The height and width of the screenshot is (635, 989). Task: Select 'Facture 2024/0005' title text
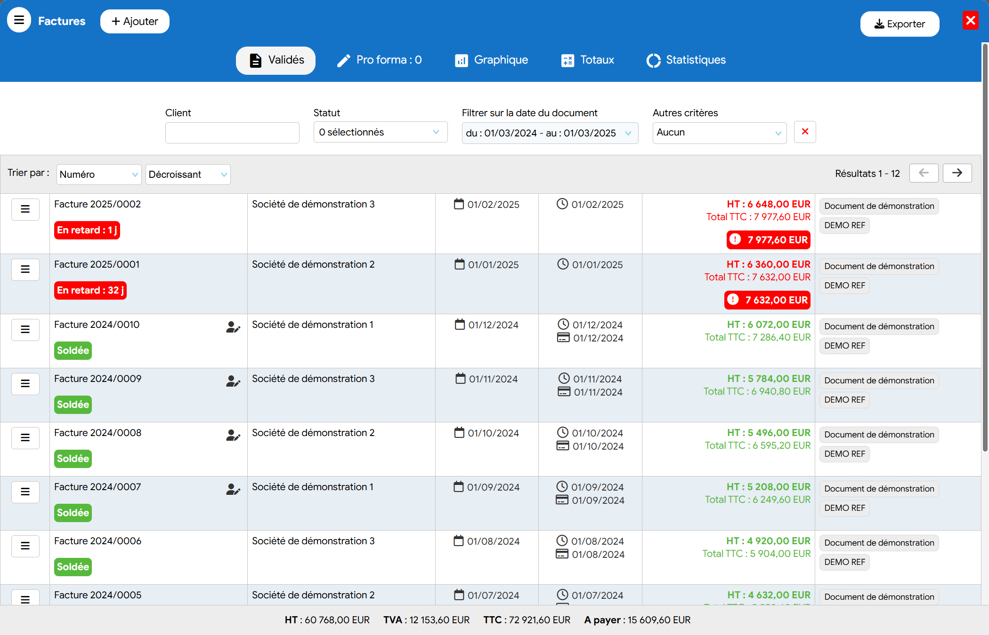(x=98, y=595)
